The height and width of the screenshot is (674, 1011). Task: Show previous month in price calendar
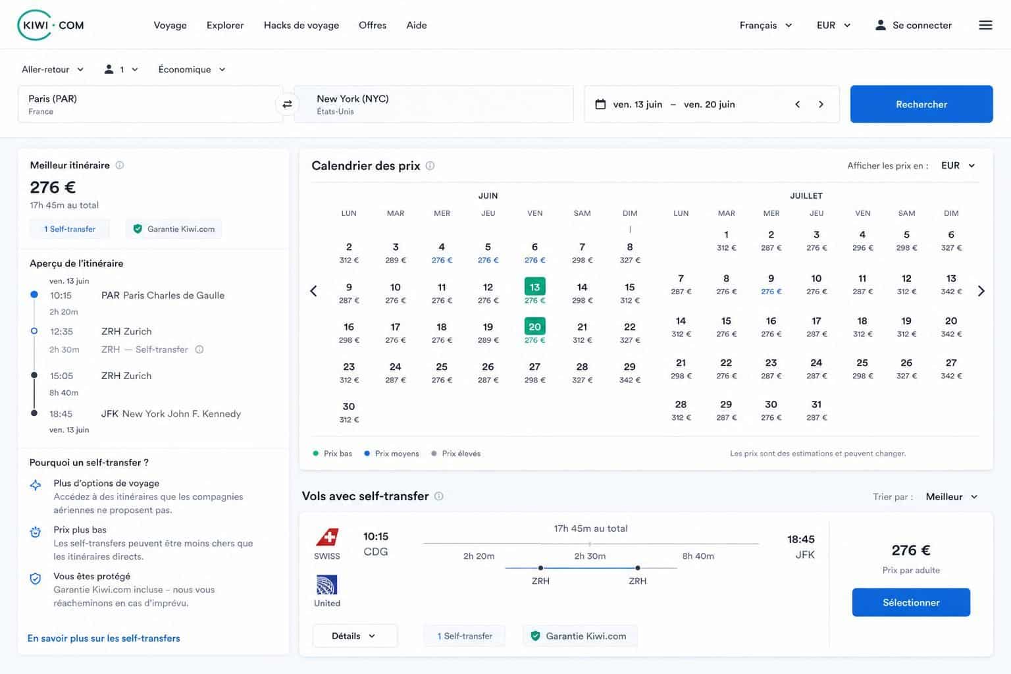313,291
